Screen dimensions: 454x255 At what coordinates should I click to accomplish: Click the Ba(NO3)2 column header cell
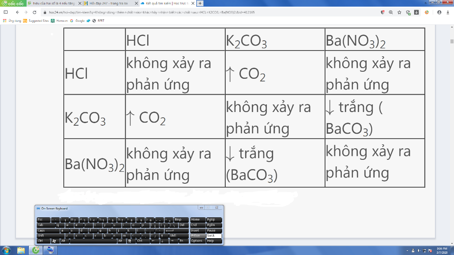[x=375, y=39]
